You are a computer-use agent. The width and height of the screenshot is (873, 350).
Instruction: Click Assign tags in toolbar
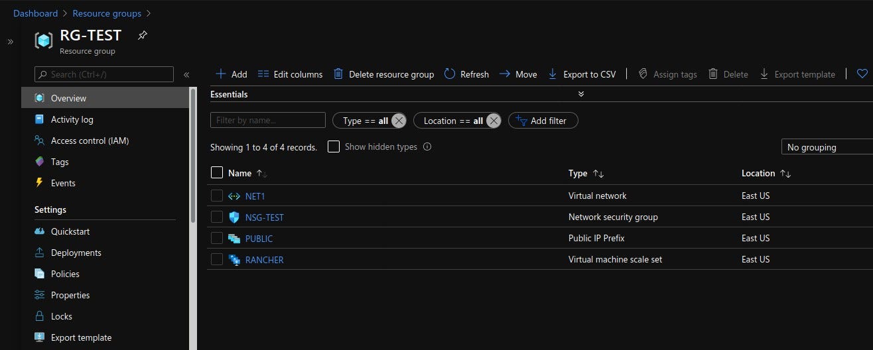(x=667, y=74)
